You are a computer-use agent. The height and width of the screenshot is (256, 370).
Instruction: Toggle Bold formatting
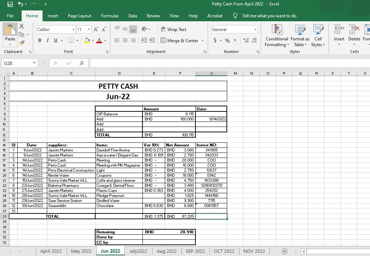(40, 40)
